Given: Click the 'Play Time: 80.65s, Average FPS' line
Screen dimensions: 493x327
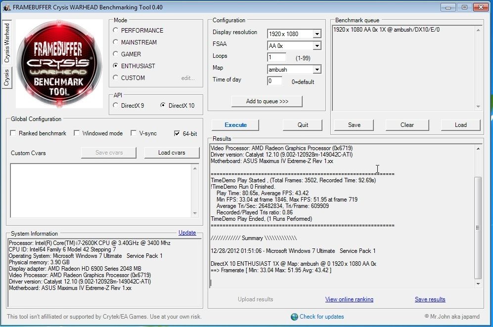Looking at the screenshot, I should click(x=263, y=193).
